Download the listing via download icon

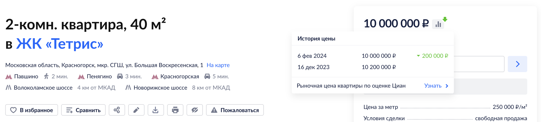[156, 110]
